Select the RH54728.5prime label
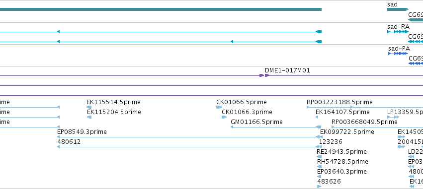Screen dimensions: 423x189 (342, 162)
